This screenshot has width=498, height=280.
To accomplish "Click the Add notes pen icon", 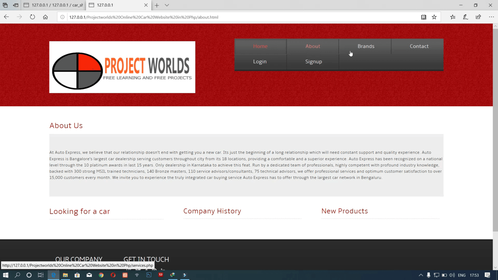I will (x=465, y=17).
